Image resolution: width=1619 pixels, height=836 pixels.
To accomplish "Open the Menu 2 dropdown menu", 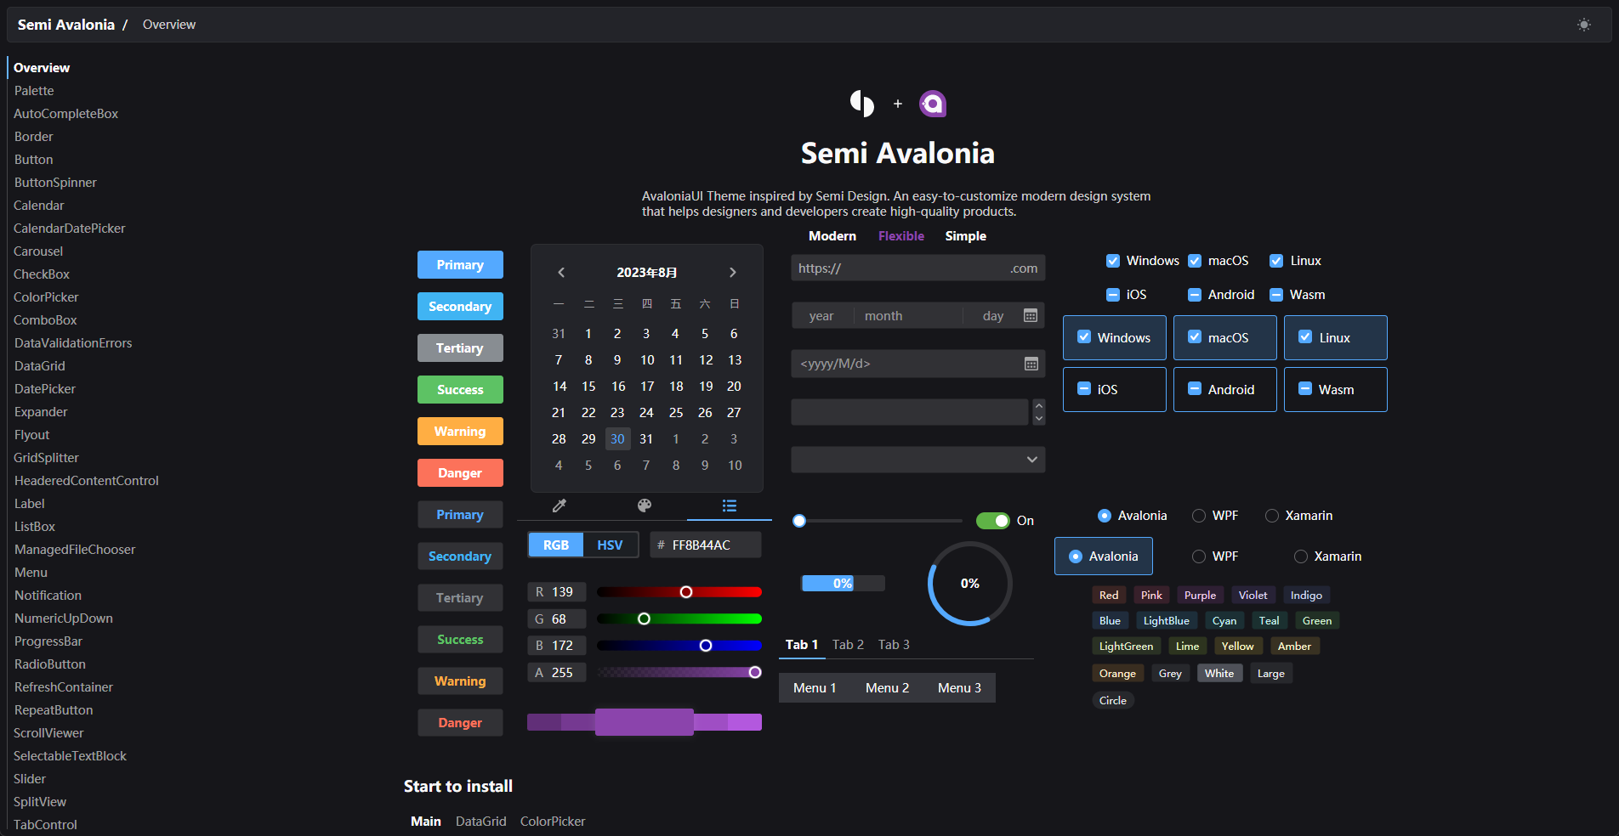I will click(x=887, y=688).
